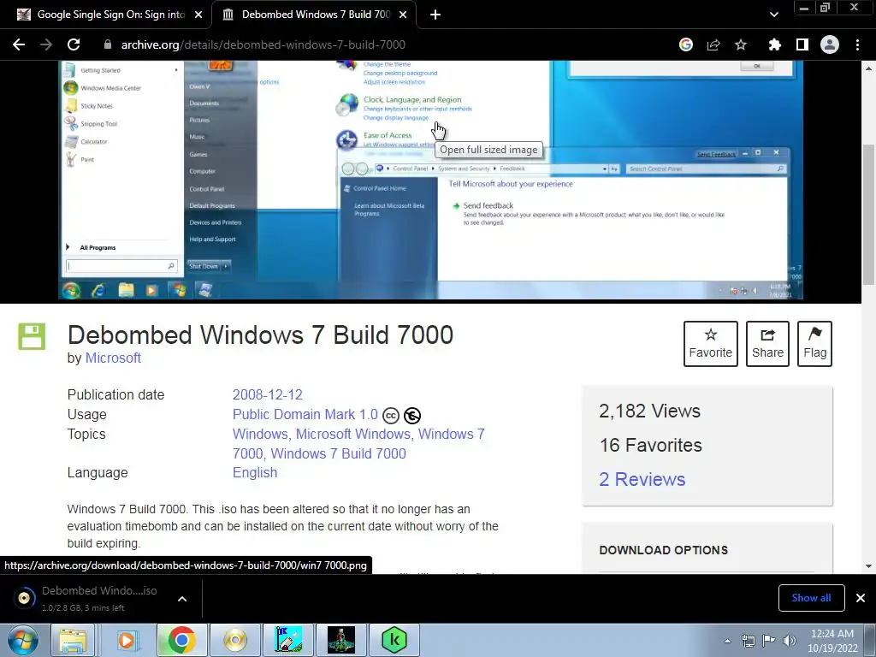Open the Chrome three-dot menu

tap(857, 44)
